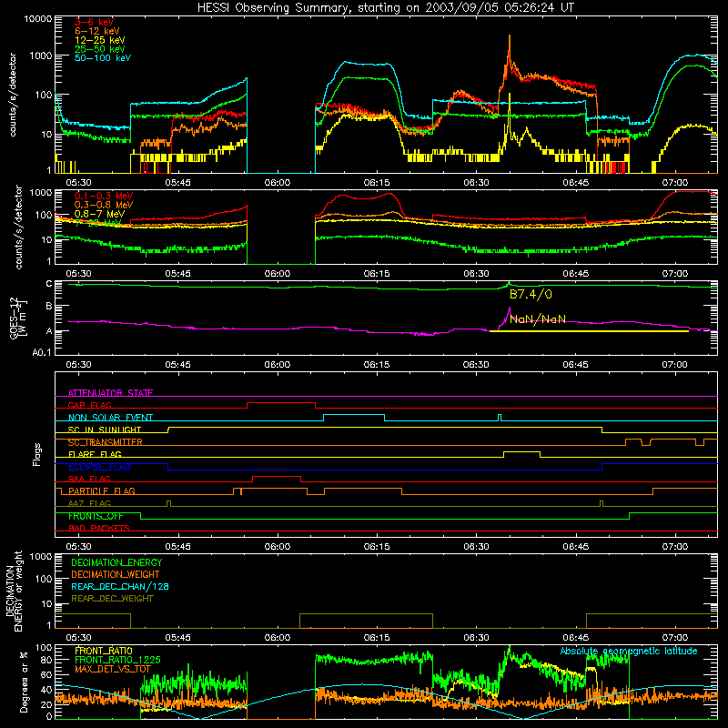The height and width of the screenshot is (728, 728).
Task: Select the FRONTS_OFF flag label
Action: pyautogui.click(x=96, y=516)
